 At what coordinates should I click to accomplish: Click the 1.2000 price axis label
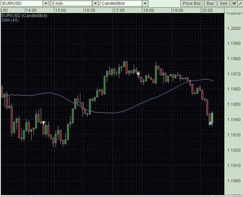[x=234, y=28]
